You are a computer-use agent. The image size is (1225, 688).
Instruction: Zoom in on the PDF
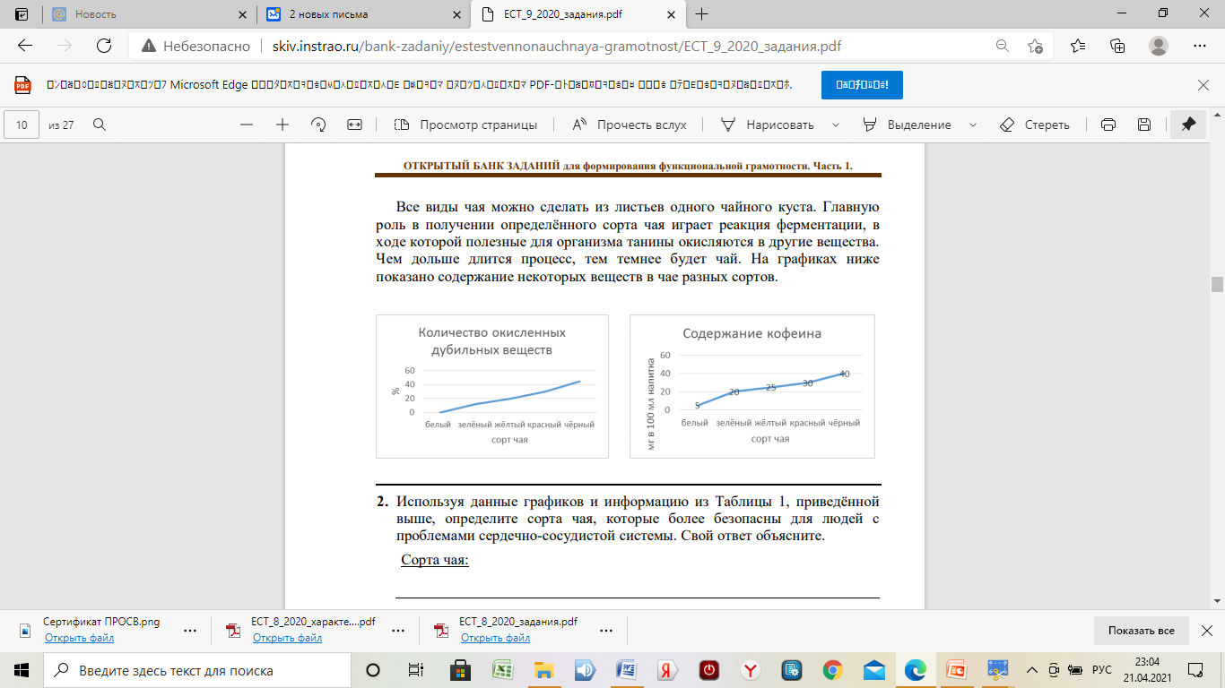pos(282,125)
